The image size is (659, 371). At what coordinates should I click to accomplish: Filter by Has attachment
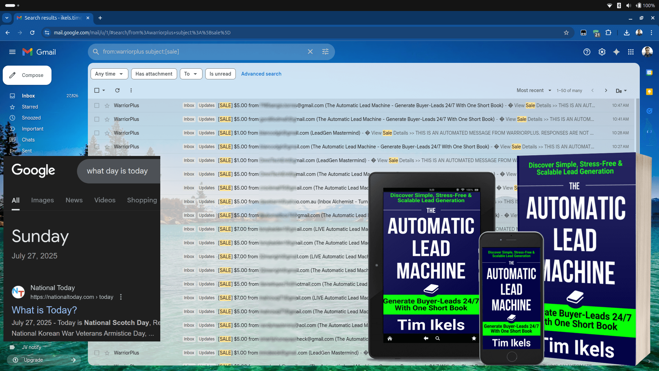pos(154,74)
